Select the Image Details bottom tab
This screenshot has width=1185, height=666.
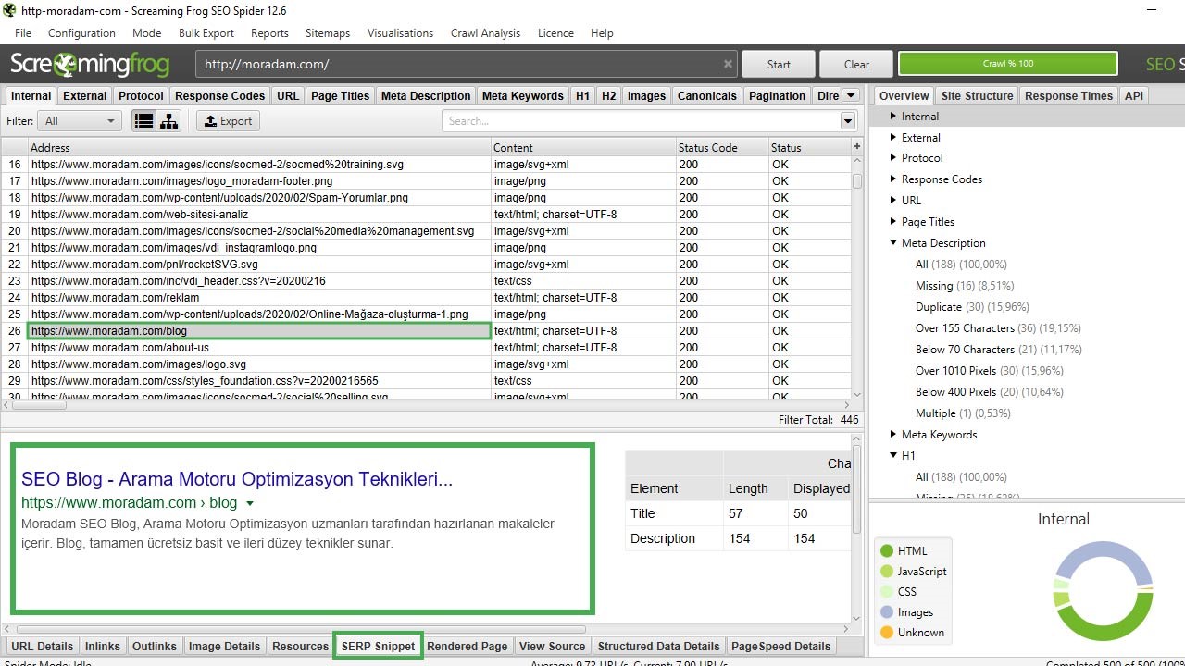(x=224, y=646)
